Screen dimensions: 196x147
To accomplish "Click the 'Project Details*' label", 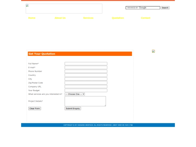I will [36, 101].
